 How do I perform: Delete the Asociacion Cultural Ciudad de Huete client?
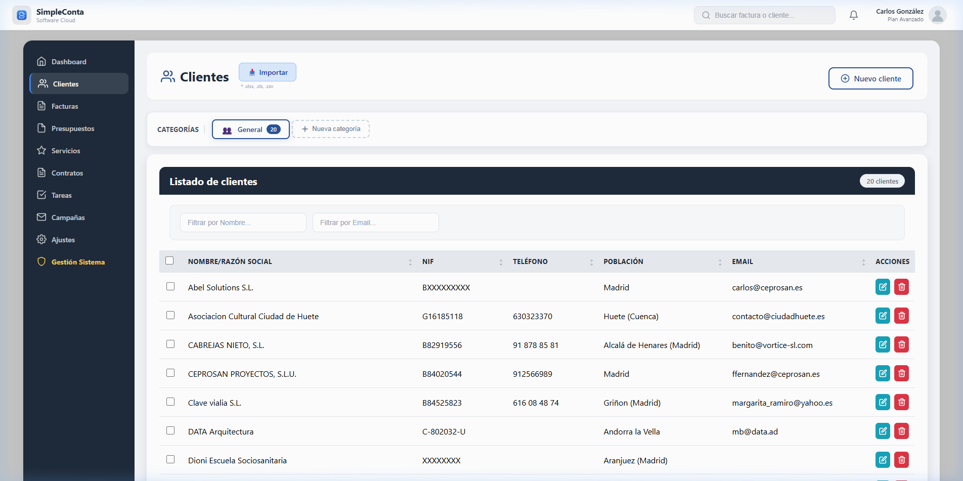[901, 316]
